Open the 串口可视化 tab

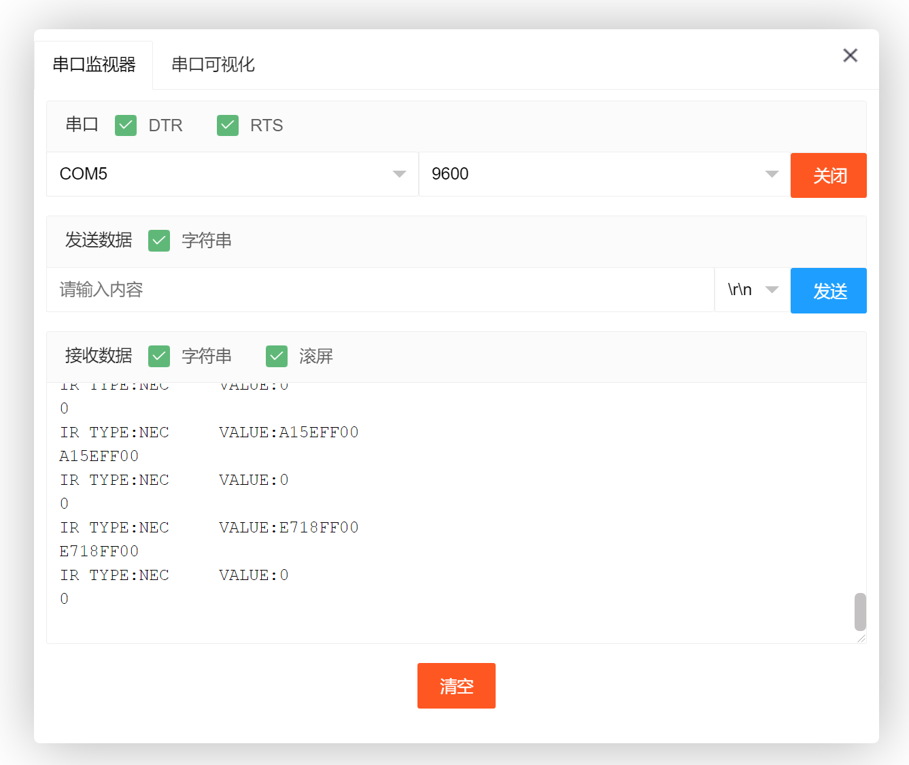213,65
